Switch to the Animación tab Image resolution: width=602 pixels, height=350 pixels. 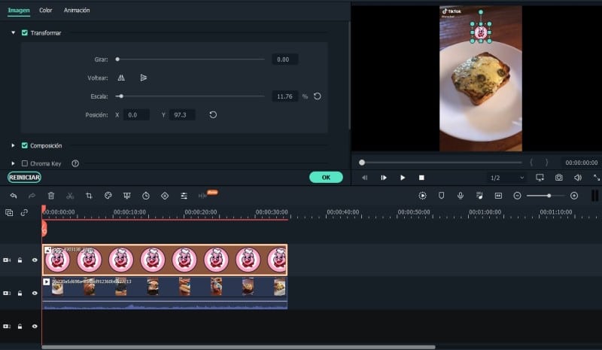(x=77, y=11)
